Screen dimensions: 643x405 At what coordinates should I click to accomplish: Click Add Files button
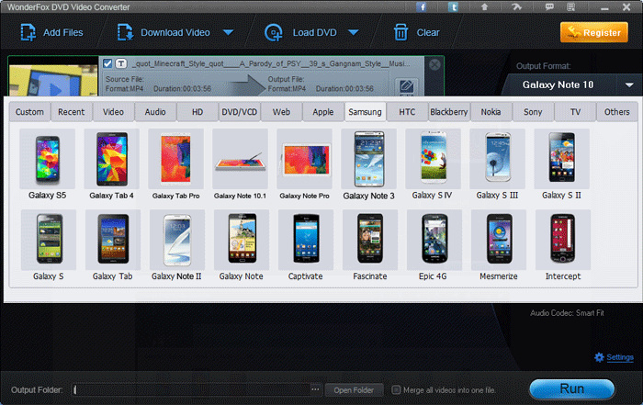point(52,32)
